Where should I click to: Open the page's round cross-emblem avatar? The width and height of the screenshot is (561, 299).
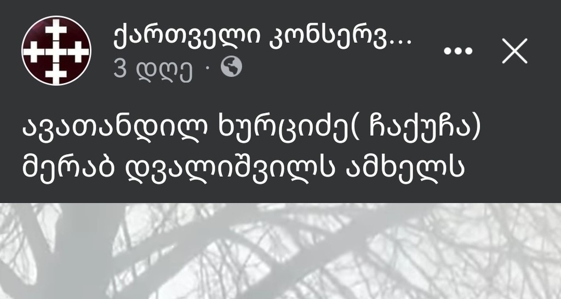click(x=56, y=50)
